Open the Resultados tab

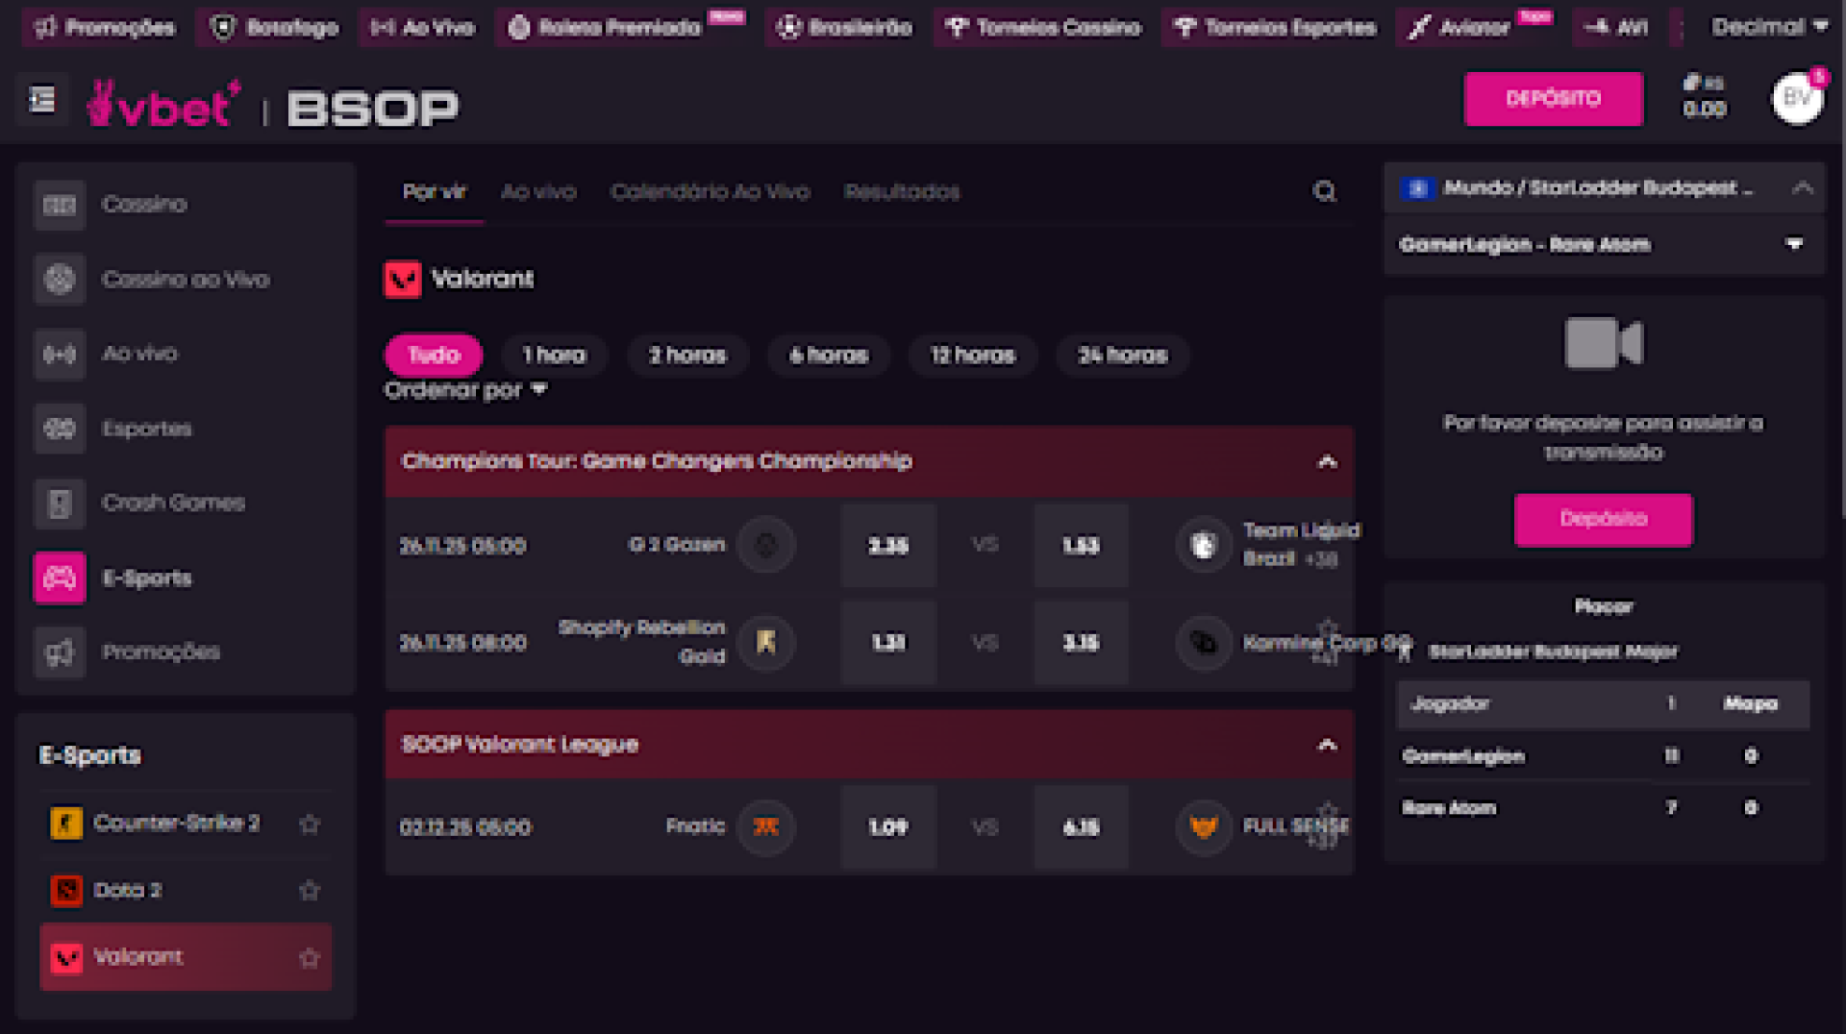pyautogui.click(x=901, y=192)
